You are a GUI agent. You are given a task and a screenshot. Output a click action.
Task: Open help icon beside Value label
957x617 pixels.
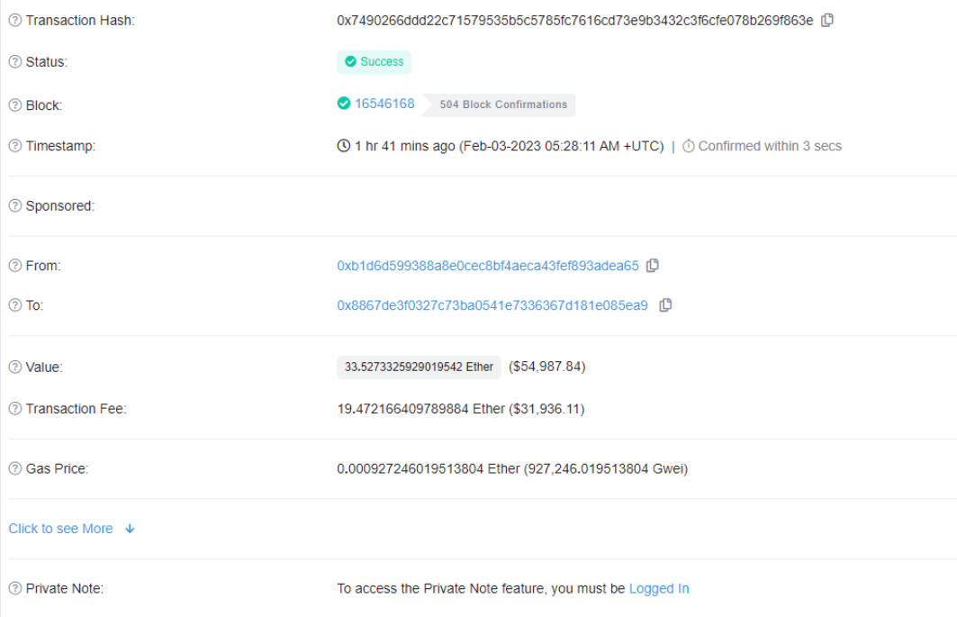(x=15, y=367)
